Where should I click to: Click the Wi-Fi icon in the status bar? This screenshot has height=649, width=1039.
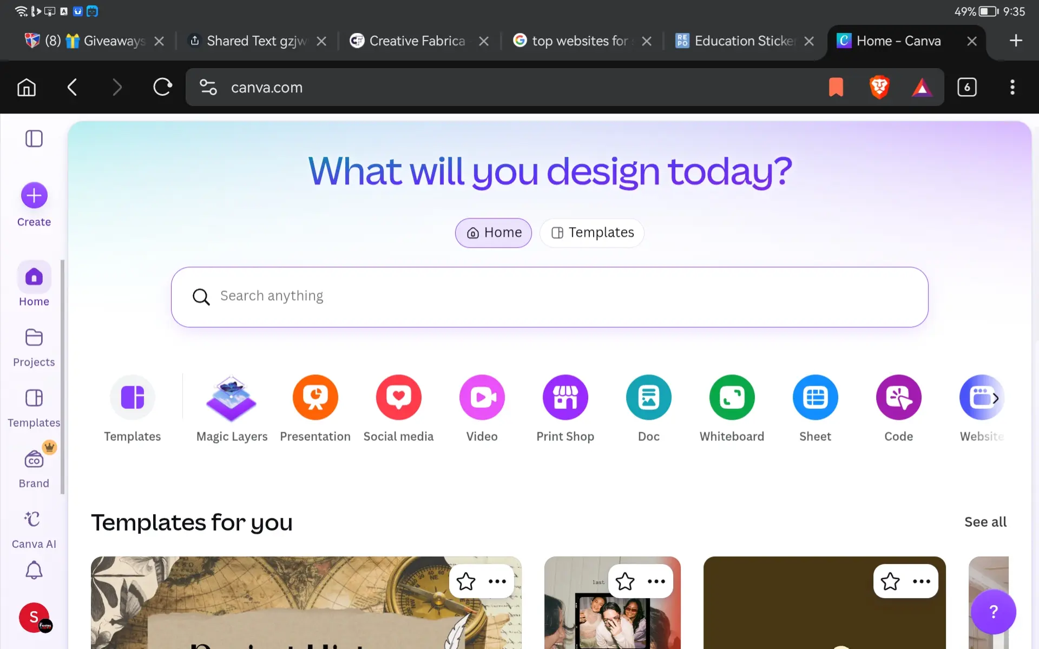pyautogui.click(x=21, y=11)
